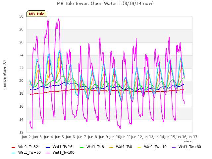Image resolution: width=212 pixels, height=159 pixels.
Task: Click the Jun 17 x-axis tick label
Action: coord(192,137)
